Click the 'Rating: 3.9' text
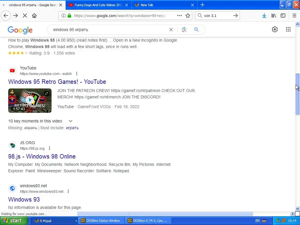The height and width of the screenshot is (225, 300). pos(40,53)
